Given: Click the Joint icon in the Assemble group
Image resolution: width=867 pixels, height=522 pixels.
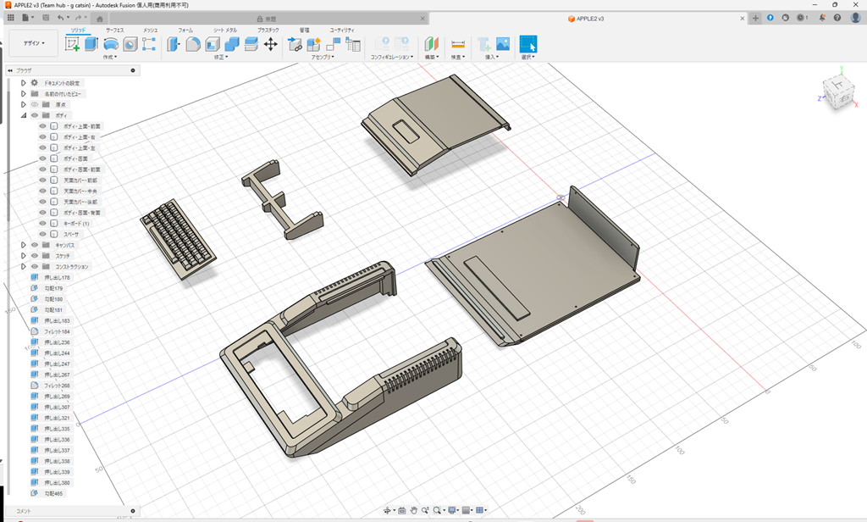Looking at the screenshot, I should (295, 42).
